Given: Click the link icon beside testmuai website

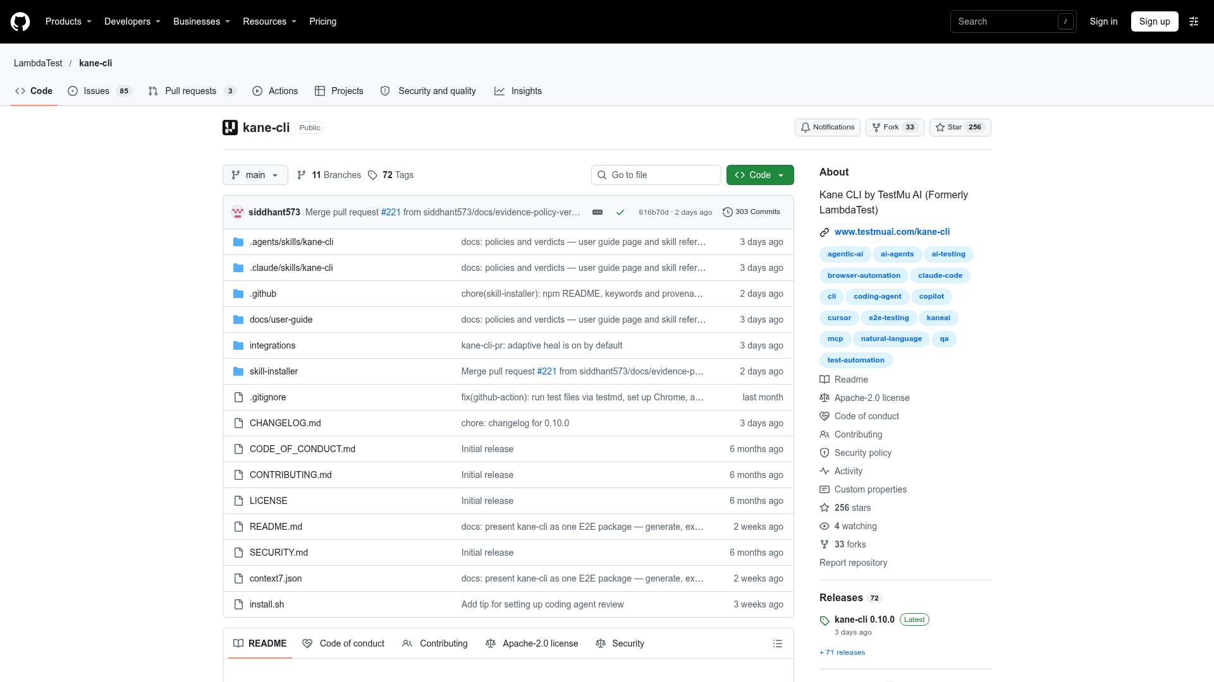Looking at the screenshot, I should click(x=825, y=232).
